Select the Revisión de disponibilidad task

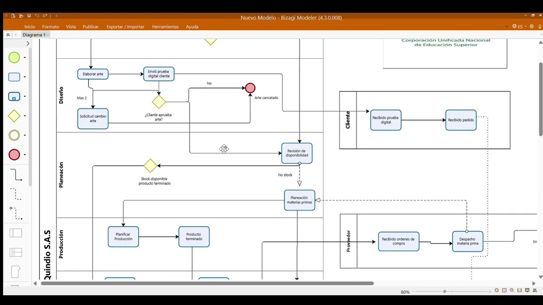click(297, 153)
